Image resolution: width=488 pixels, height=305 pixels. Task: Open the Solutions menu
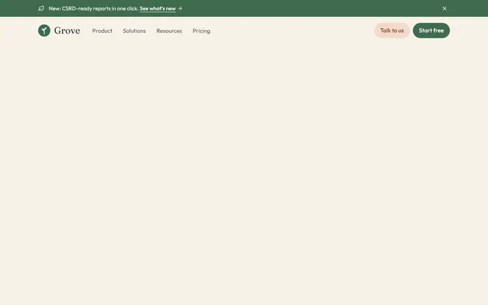click(134, 31)
